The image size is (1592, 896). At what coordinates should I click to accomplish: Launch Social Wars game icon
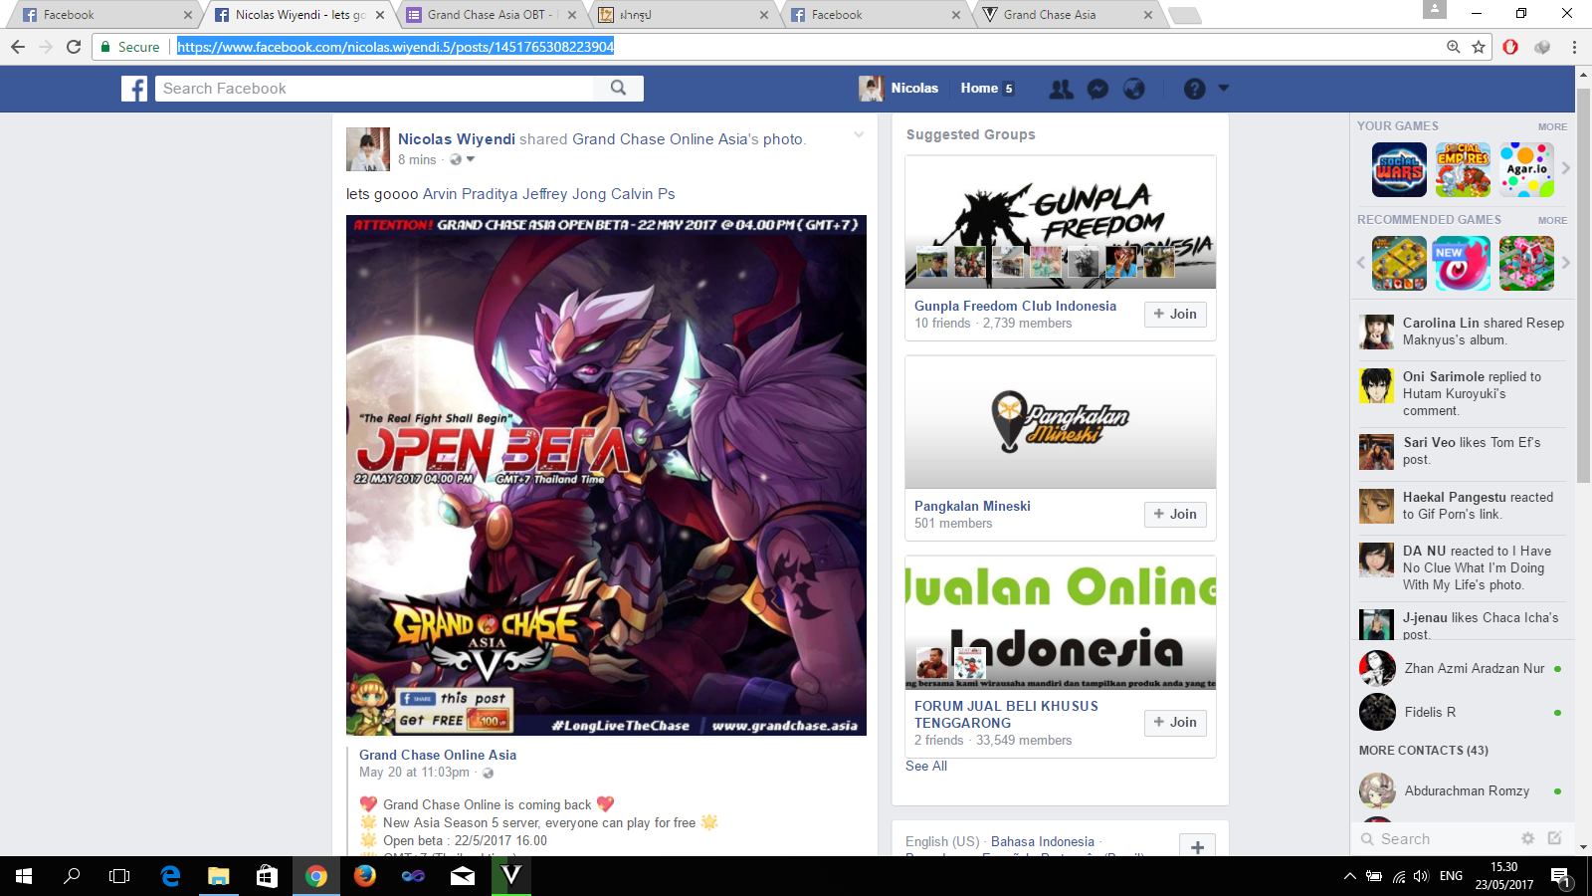pos(1399,169)
